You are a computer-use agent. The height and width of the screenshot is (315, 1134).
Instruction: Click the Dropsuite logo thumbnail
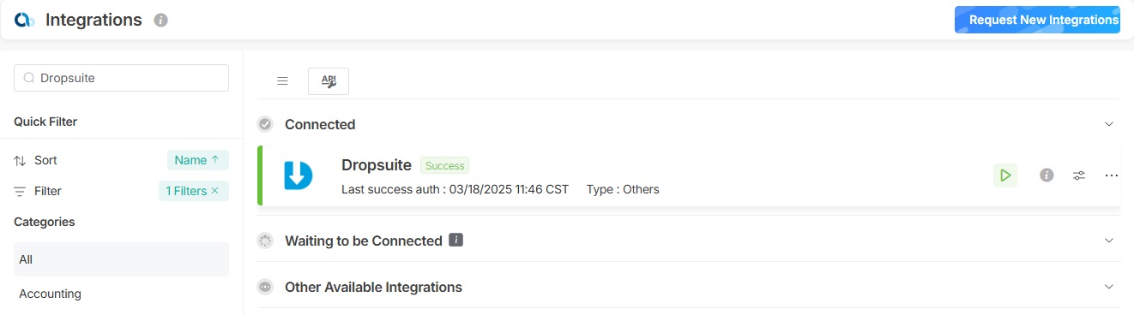click(x=299, y=175)
